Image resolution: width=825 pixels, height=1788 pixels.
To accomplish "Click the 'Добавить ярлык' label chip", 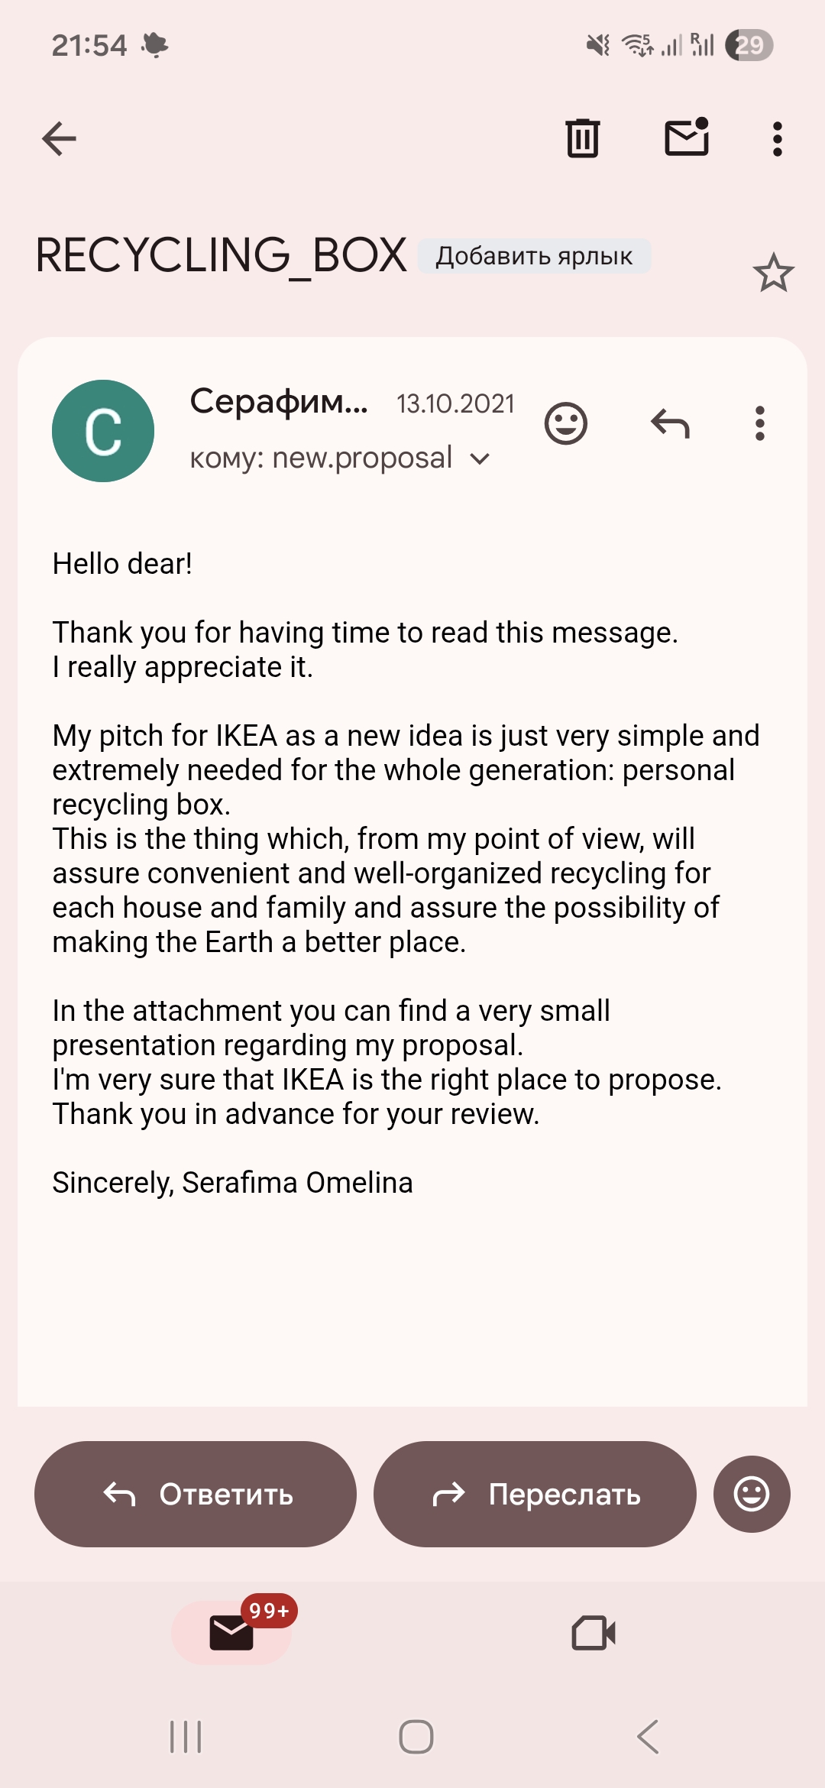I will click(534, 256).
